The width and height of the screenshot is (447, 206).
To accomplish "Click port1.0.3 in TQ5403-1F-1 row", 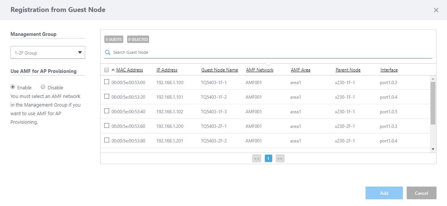I will [389, 83].
